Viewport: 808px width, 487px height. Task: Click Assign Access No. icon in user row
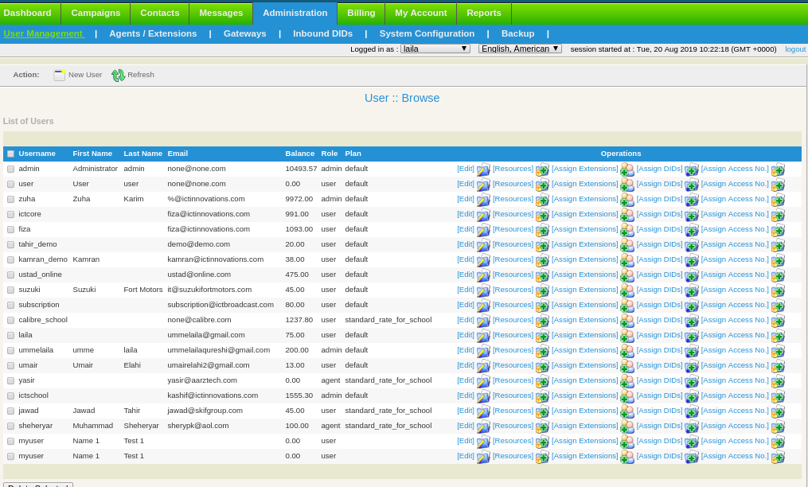click(x=778, y=185)
